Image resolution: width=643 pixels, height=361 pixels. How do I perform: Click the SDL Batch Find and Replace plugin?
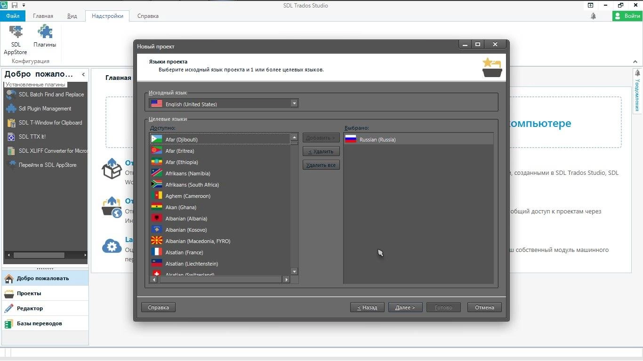coord(45,94)
